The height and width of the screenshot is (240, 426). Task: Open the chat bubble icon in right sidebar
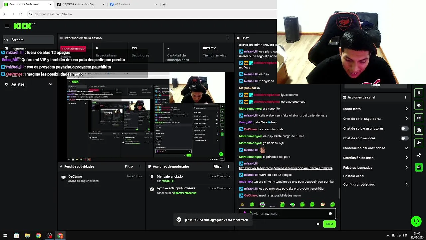pos(419,105)
